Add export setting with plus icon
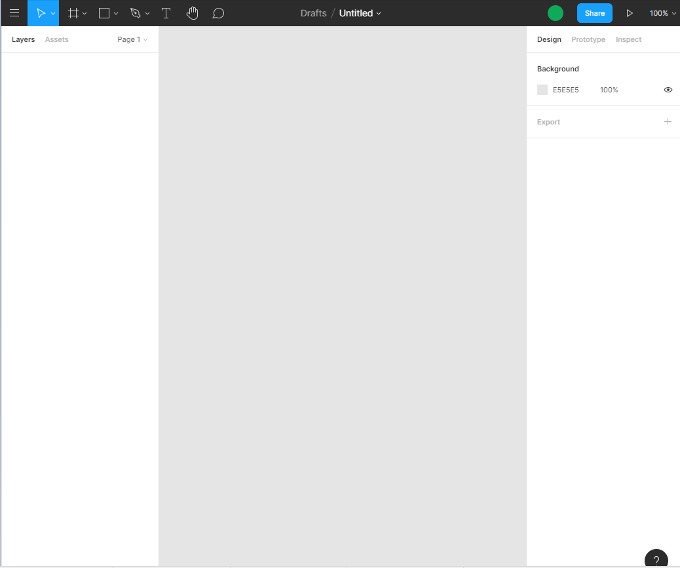680x568 pixels. pyautogui.click(x=668, y=122)
